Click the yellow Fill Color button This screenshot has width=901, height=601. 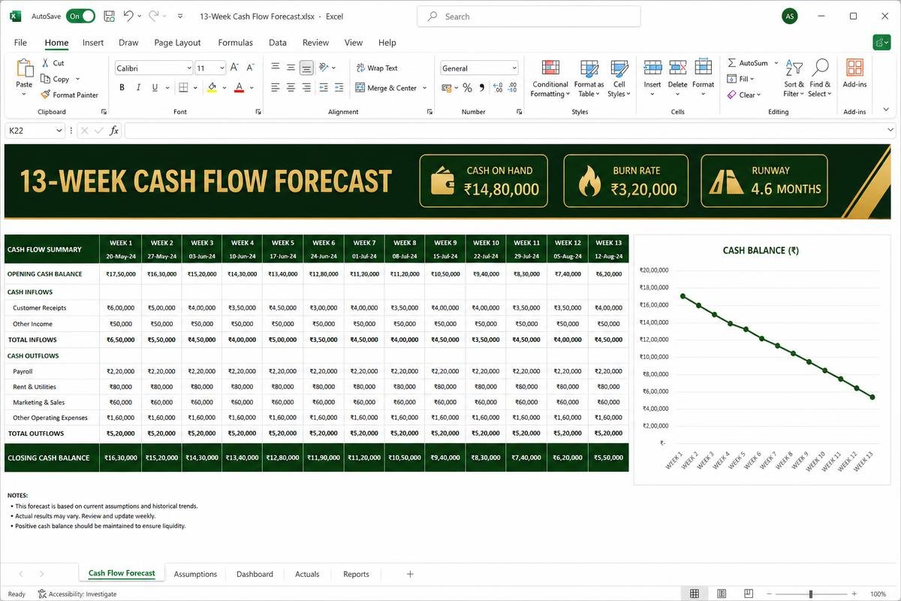(x=212, y=88)
